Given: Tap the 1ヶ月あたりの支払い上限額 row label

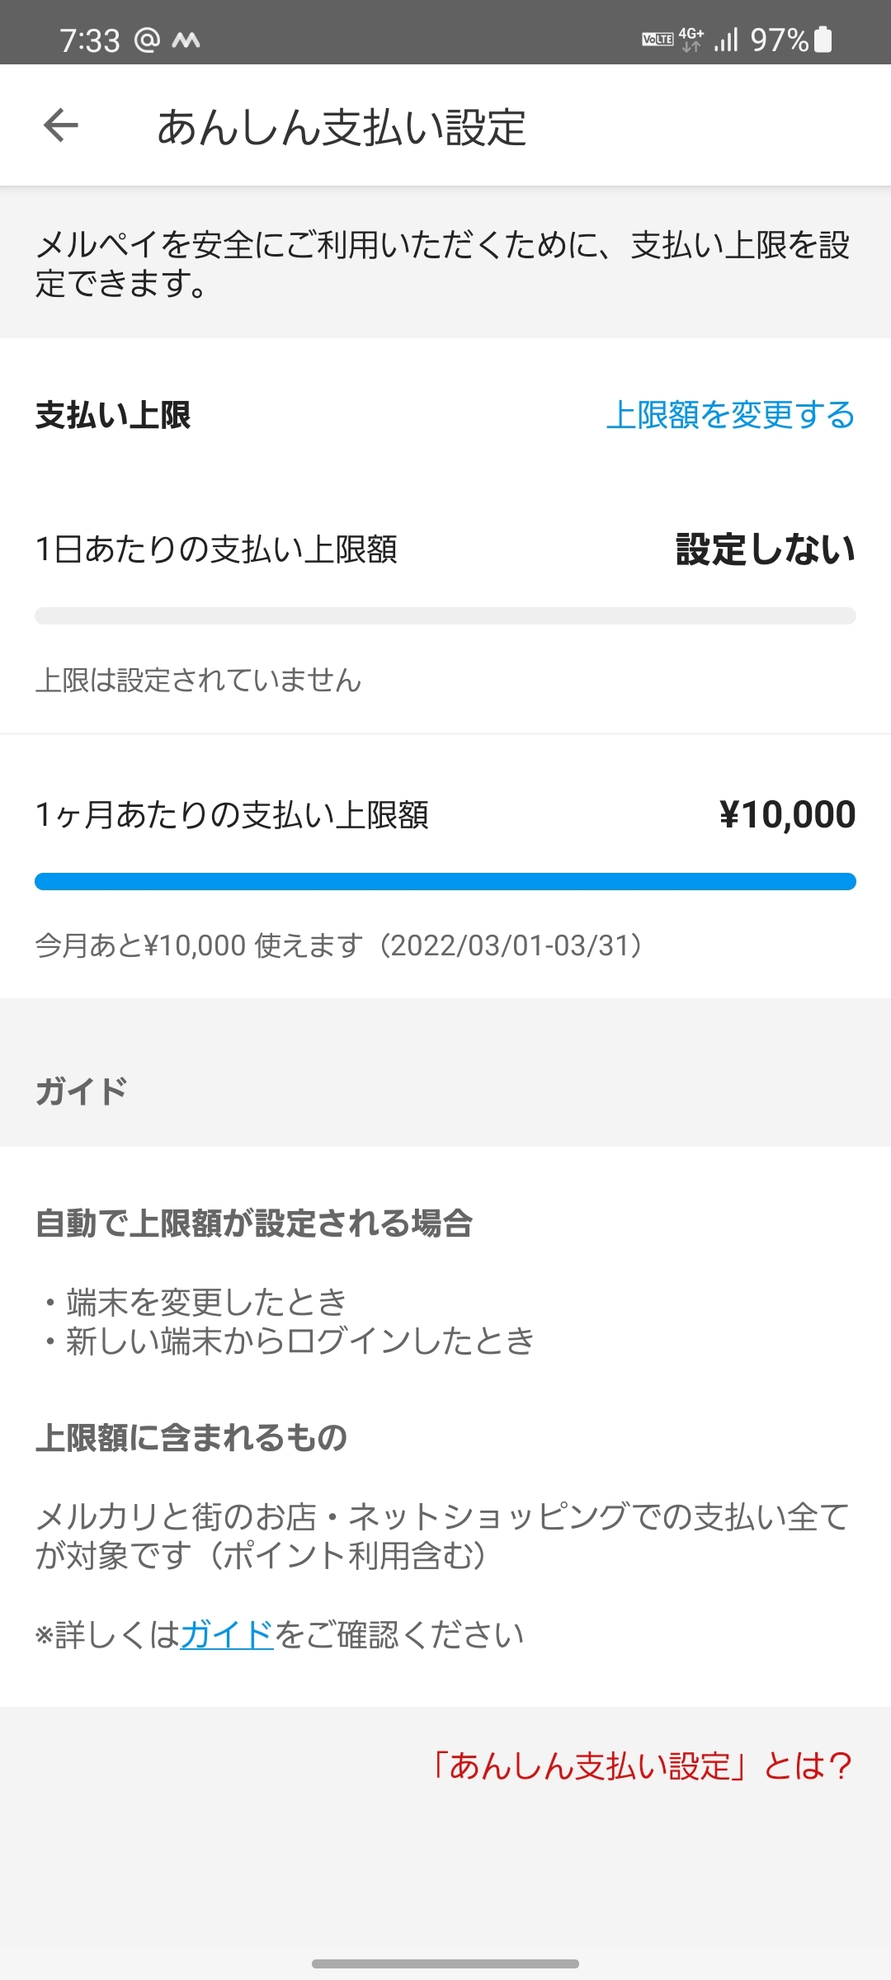Looking at the screenshot, I should tap(232, 815).
